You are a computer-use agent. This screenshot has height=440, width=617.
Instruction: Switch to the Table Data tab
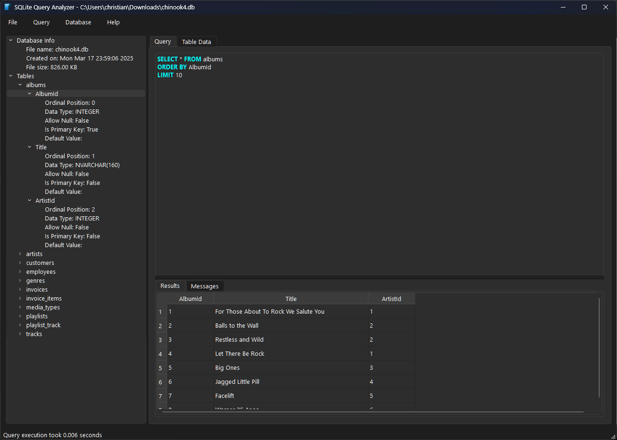(196, 41)
